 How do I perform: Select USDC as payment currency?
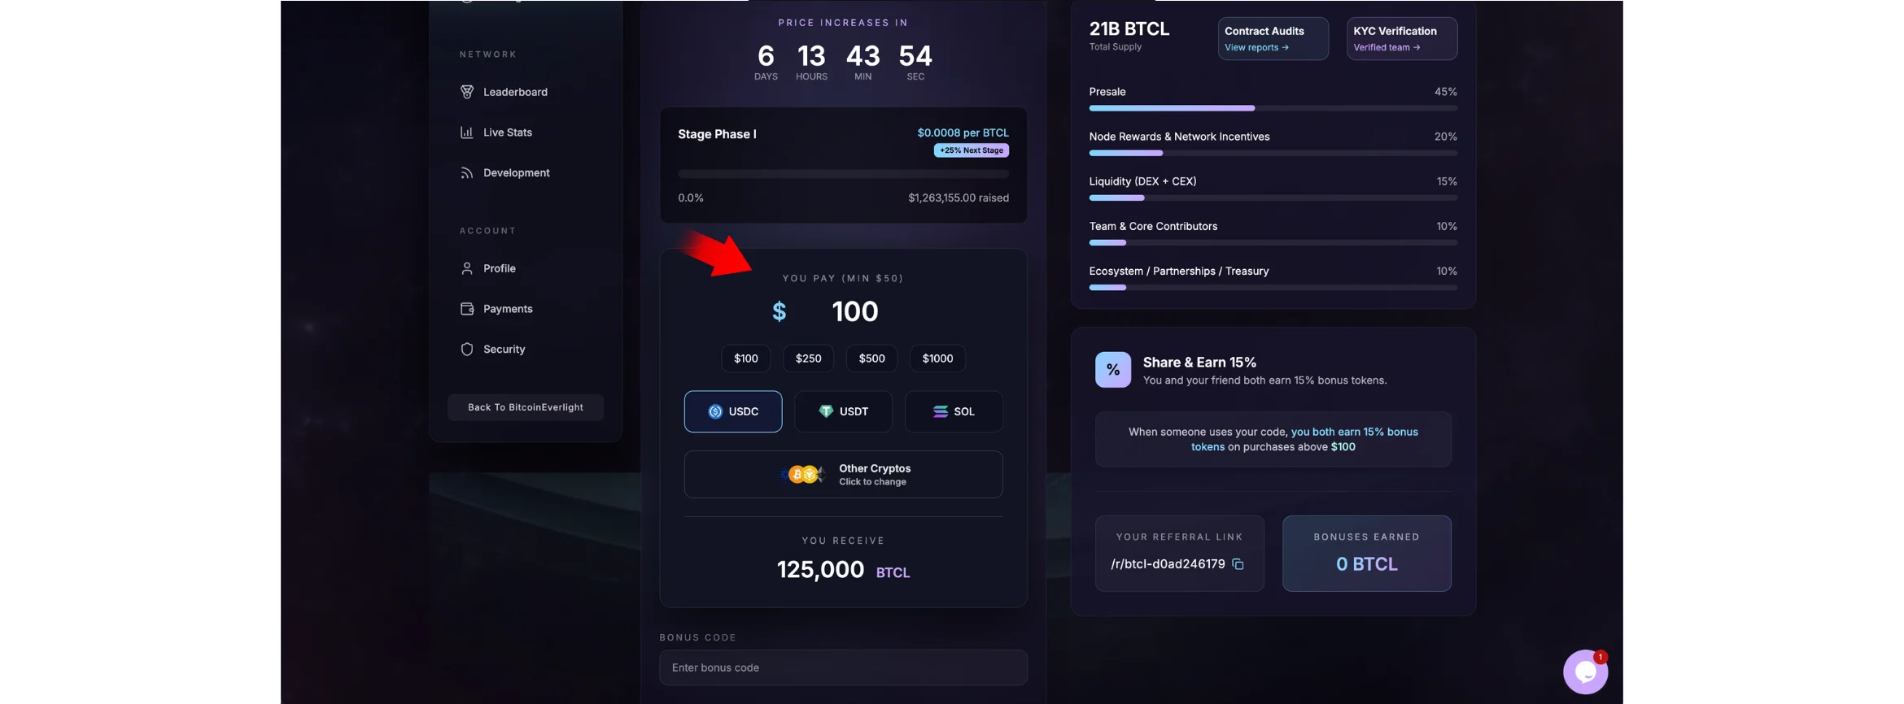coord(733,411)
